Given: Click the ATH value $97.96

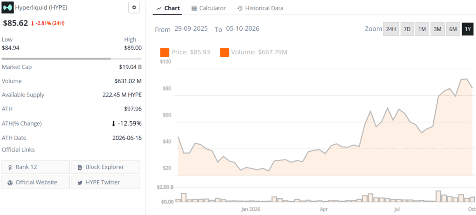Looking at the screenshot, I should pos(133,109).
